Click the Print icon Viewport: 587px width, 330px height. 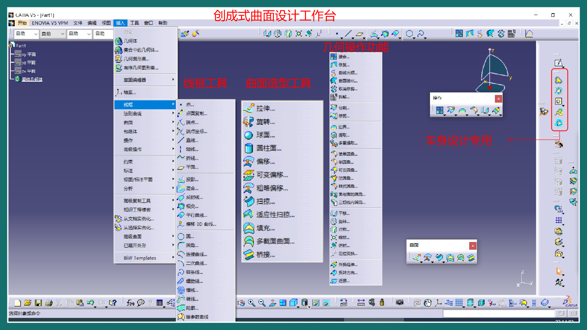[49, 303]
